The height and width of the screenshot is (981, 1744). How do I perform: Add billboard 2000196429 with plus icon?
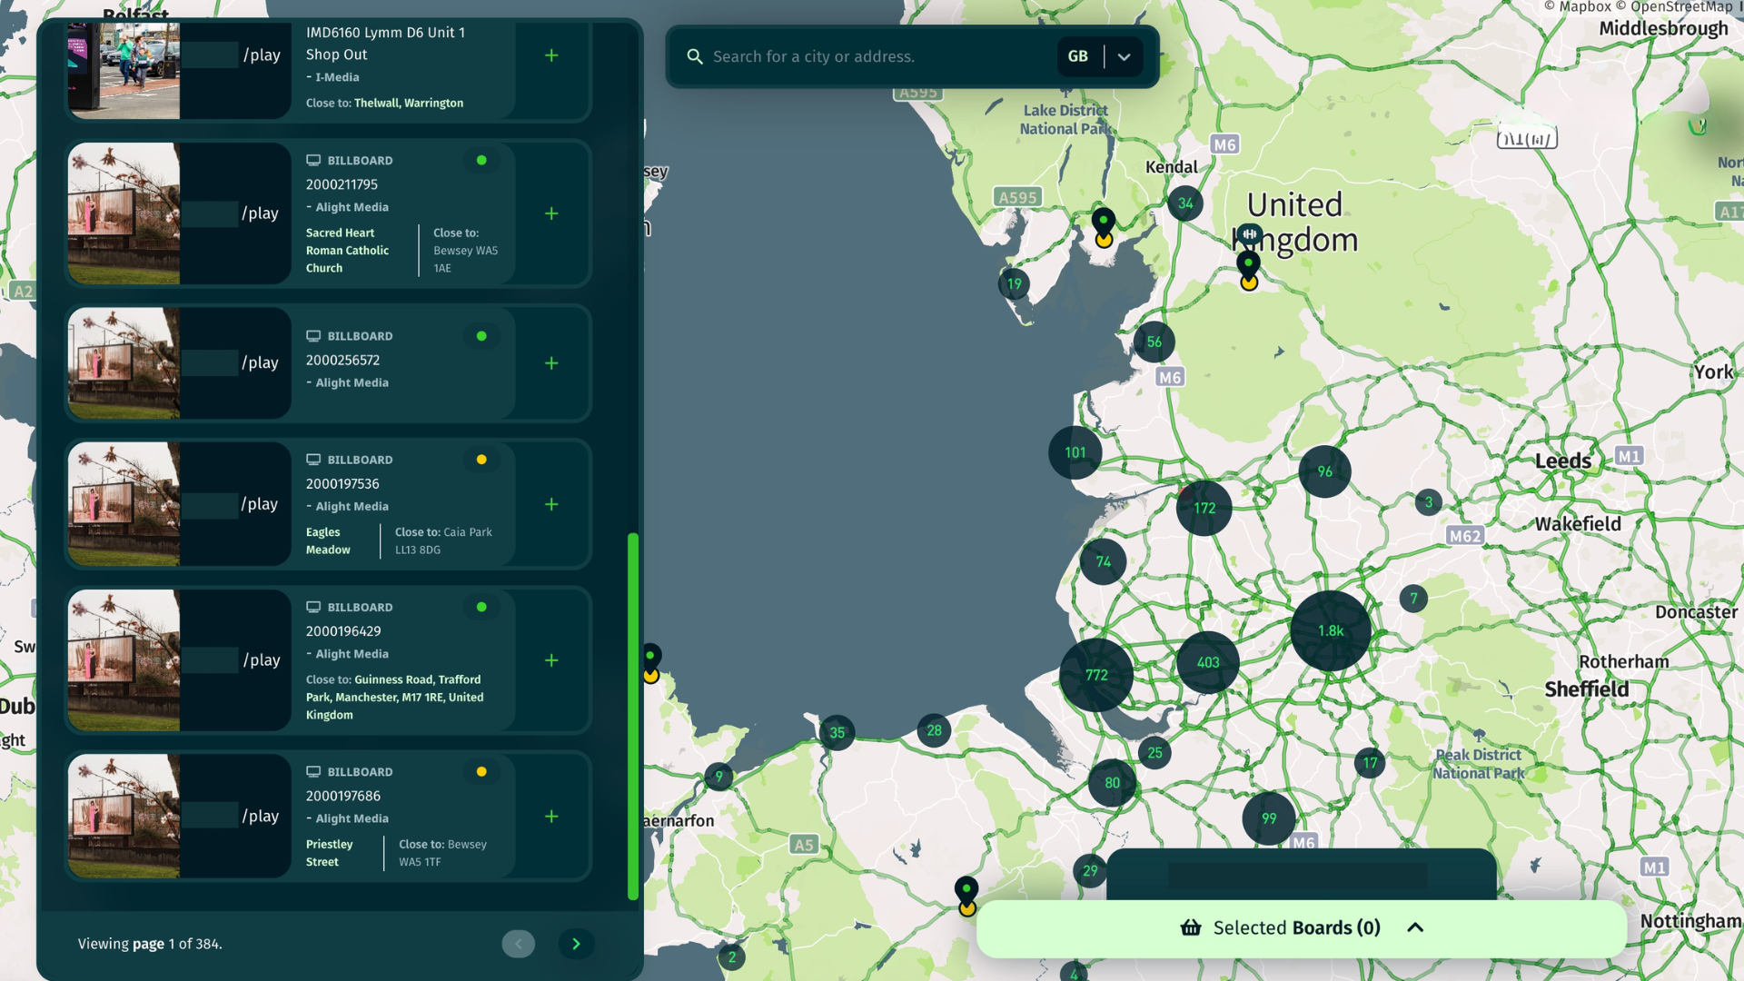tap(551, 660)
